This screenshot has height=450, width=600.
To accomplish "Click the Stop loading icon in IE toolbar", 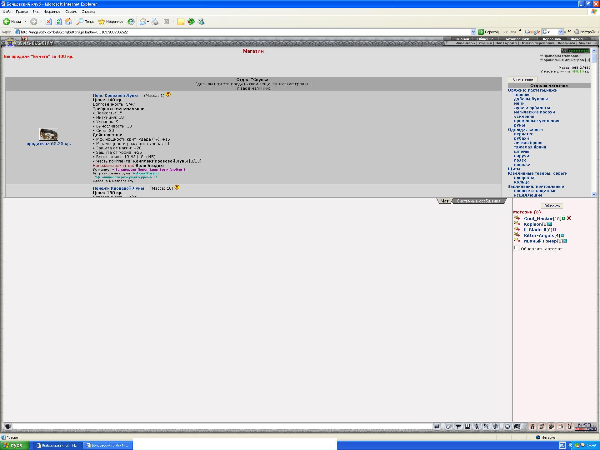I will pyautogui.click(x=48, y=22).
